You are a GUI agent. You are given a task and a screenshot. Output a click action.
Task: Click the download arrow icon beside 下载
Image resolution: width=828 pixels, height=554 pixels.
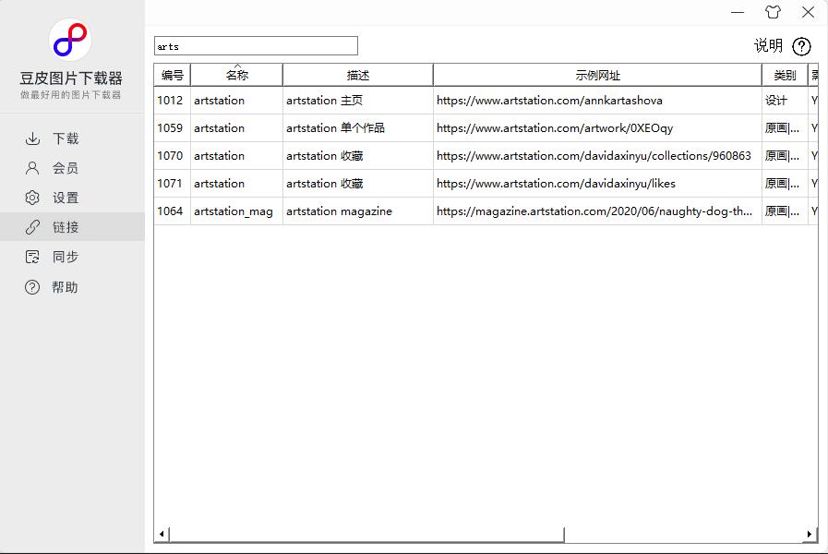point(32,138)
